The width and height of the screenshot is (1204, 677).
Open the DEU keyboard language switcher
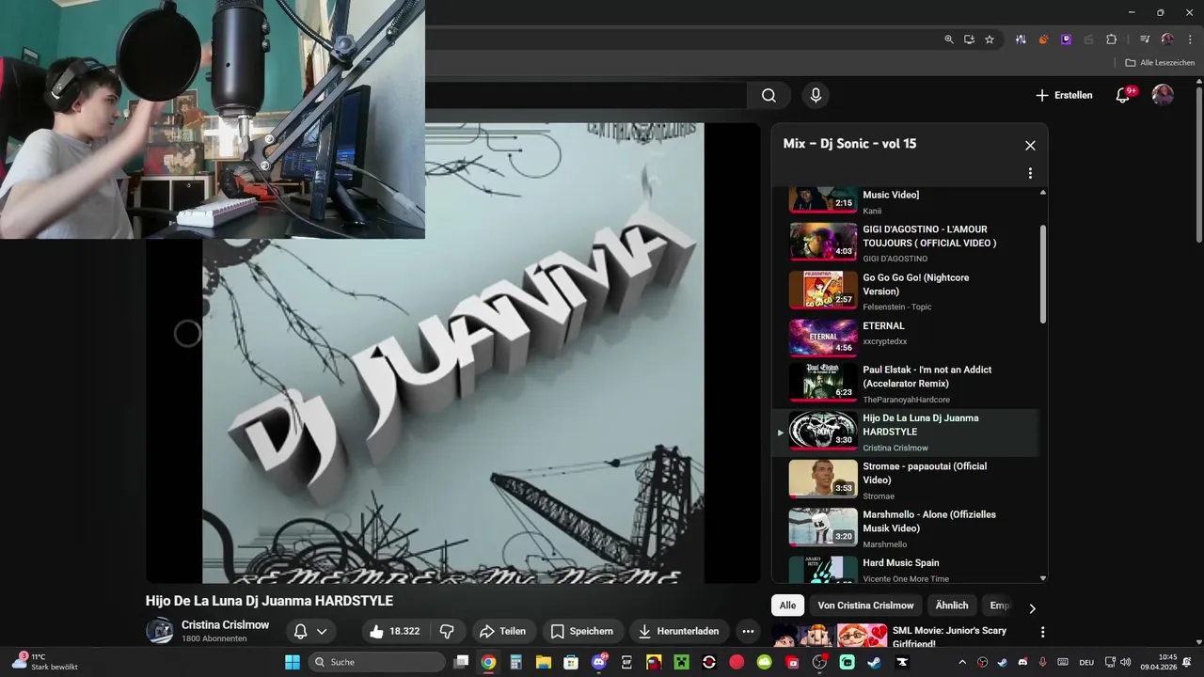[1085, 662]
